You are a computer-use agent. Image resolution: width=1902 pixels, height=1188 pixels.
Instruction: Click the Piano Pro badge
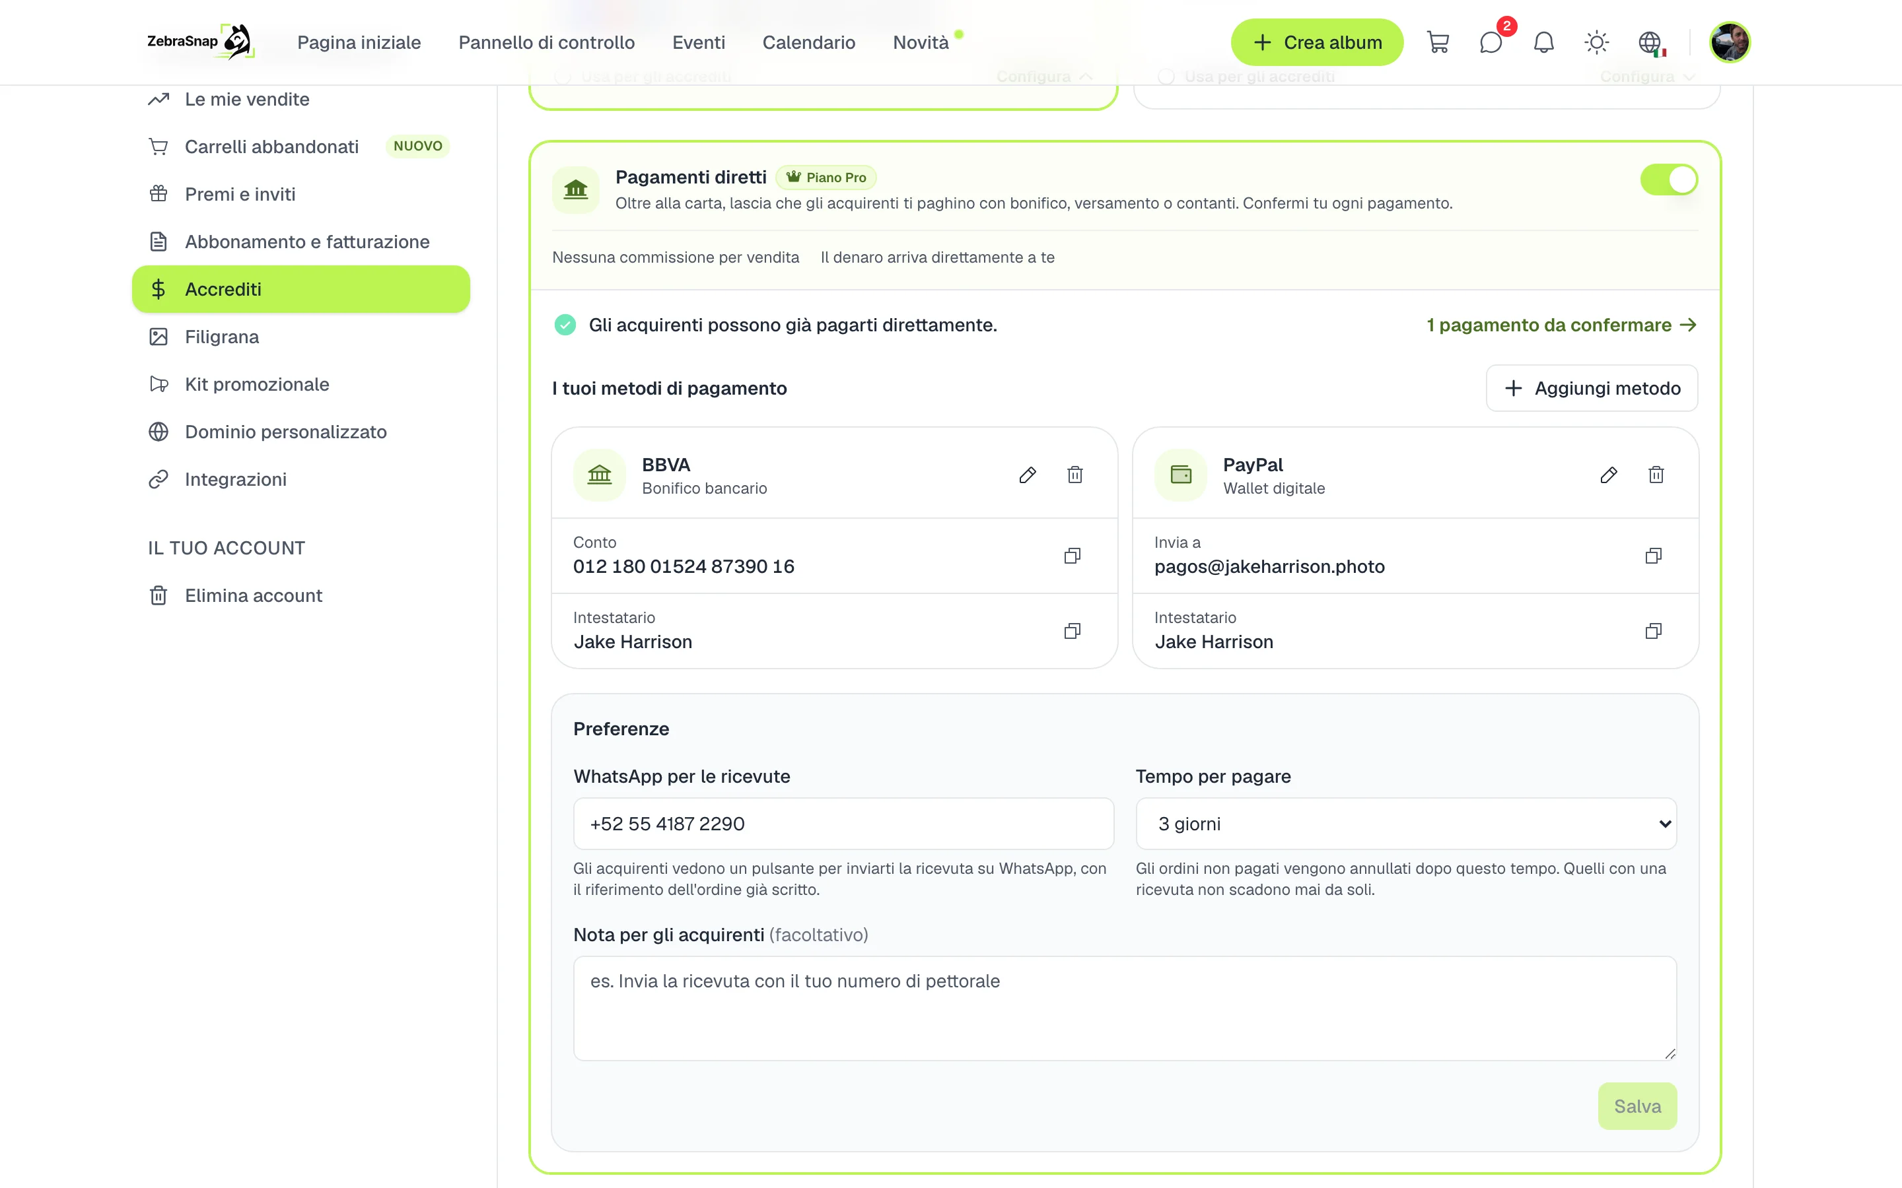[826, 178]
